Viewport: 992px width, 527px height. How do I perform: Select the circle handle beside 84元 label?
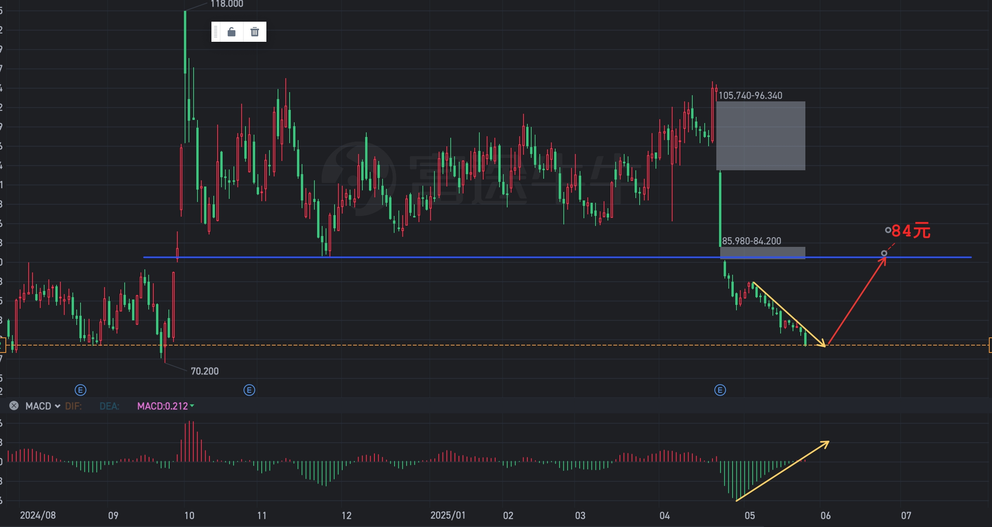[x=888, y=230]
